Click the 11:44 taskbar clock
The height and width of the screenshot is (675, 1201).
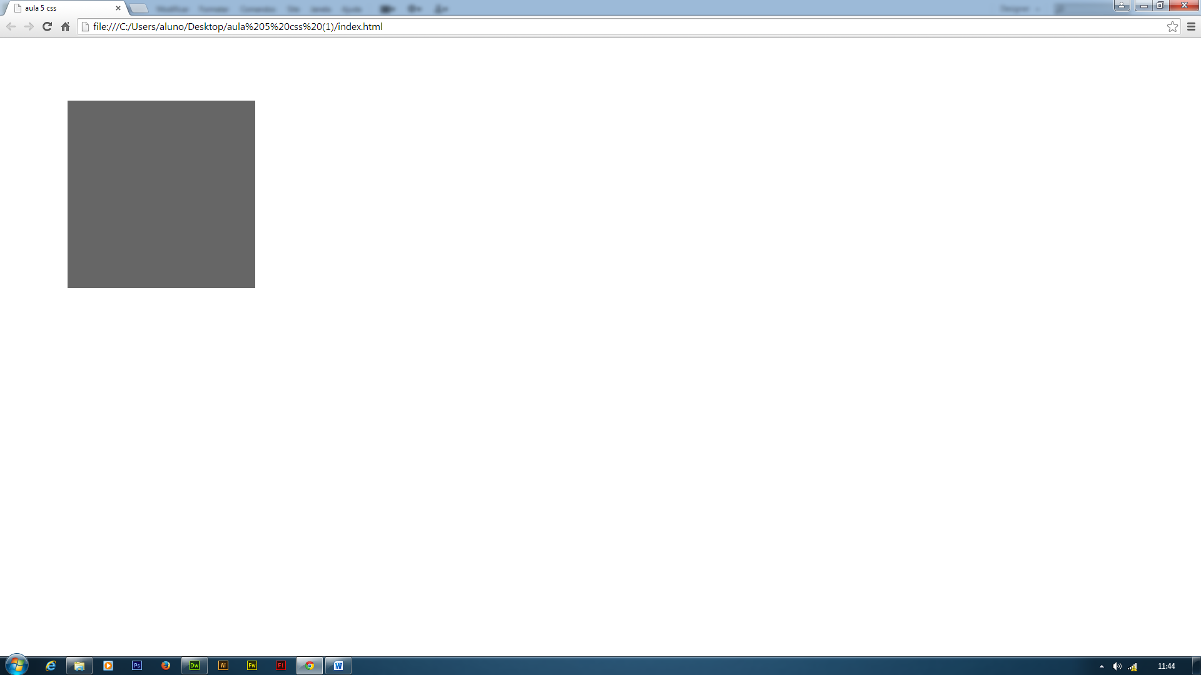1166,666
